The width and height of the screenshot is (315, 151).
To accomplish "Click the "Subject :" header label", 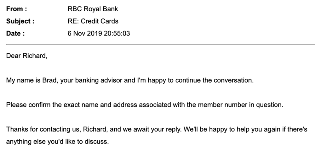I will pyautogui.click(x=20, y=21).
